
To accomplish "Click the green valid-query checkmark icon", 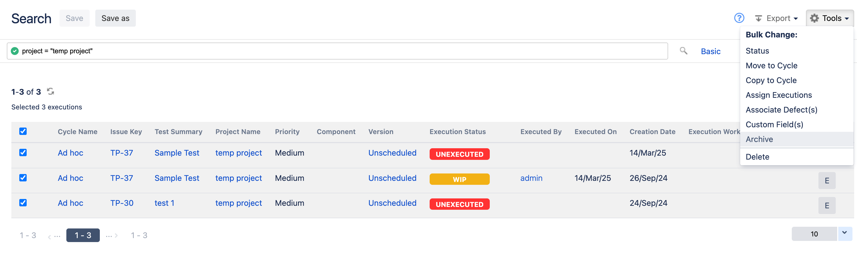I will [15, 51].
